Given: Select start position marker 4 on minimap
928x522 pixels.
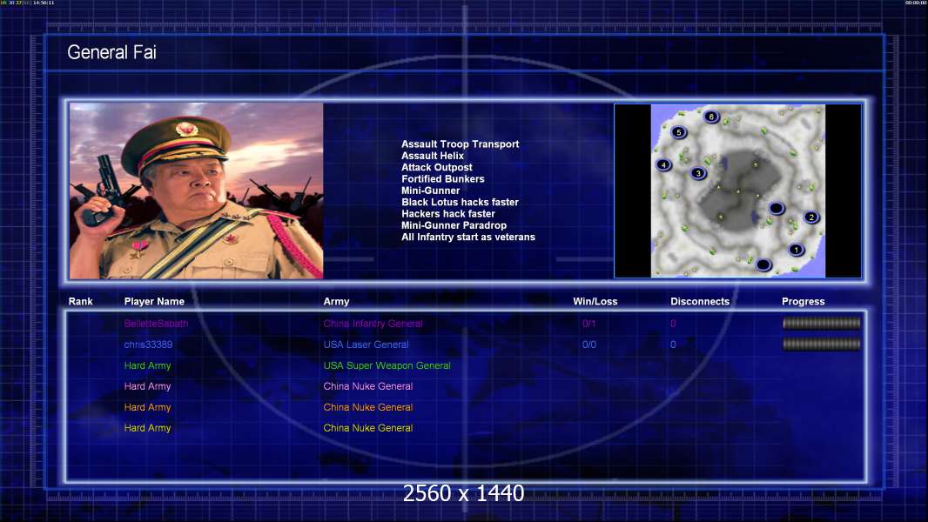Looking at the screenshot, I should [663, 165].
